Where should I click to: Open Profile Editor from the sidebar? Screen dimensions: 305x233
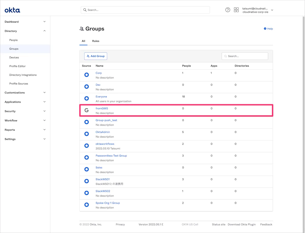pyautogui.click(x=18, y=66)
